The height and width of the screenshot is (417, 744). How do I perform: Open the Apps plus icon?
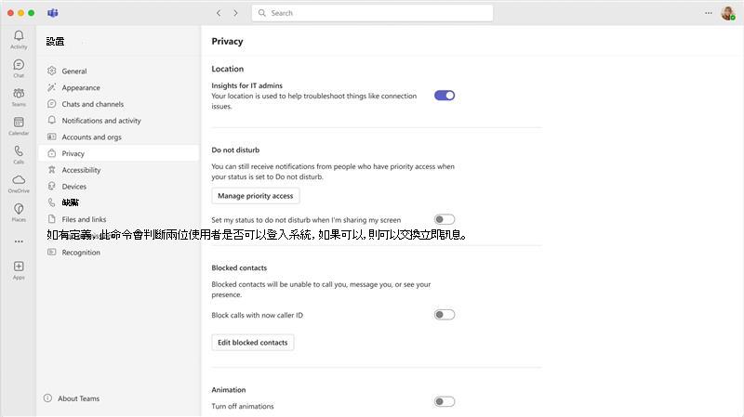(x=19, y=267)
